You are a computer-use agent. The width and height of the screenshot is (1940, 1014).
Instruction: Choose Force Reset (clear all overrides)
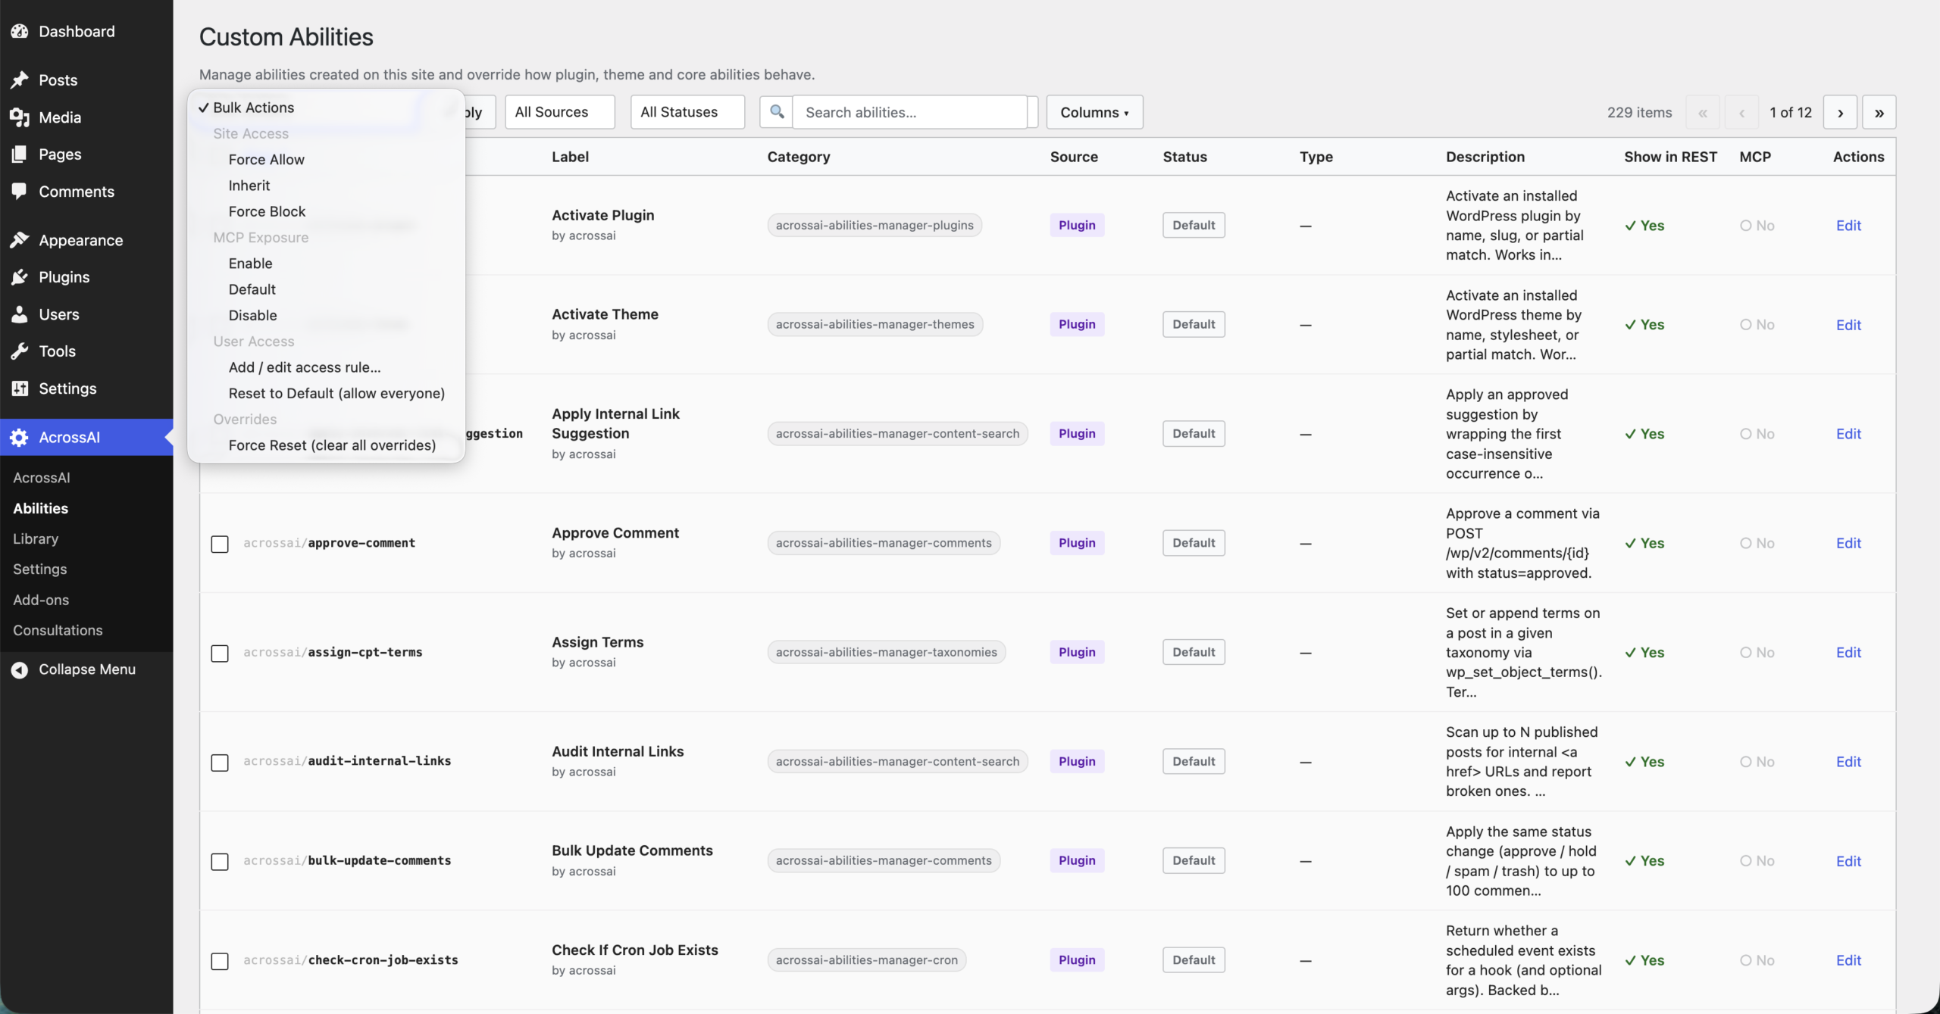(326, 445)
